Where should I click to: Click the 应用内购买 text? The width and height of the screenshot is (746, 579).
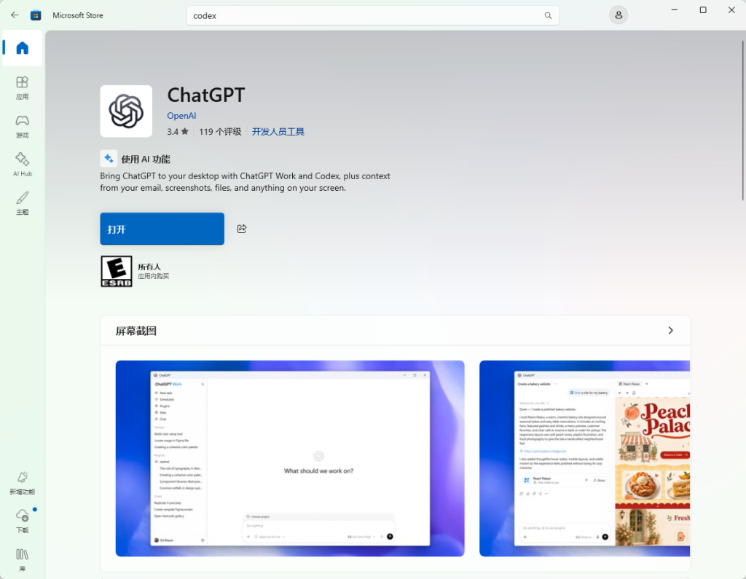(x=153, y=276)
